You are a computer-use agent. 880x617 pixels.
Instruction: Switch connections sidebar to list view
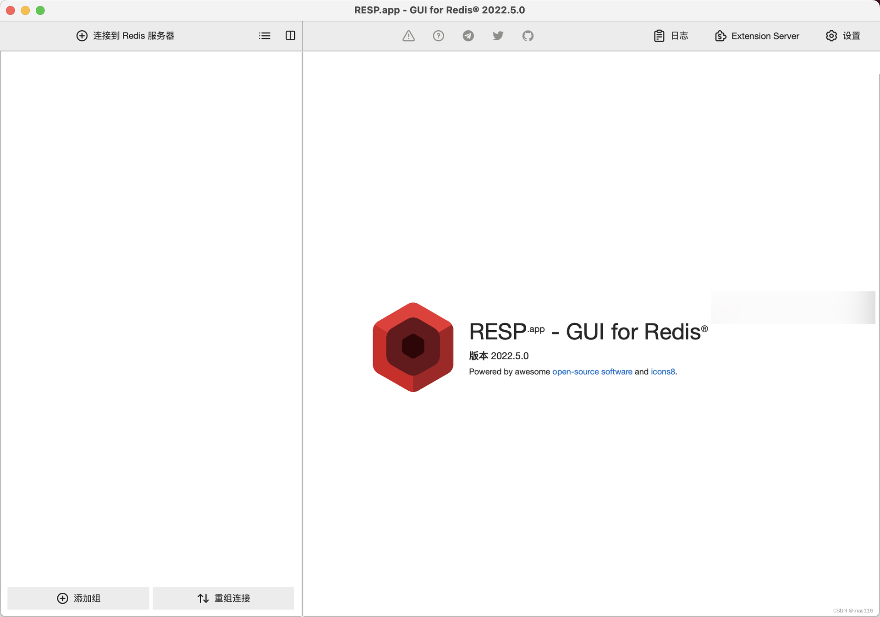[x=264, y=35]
